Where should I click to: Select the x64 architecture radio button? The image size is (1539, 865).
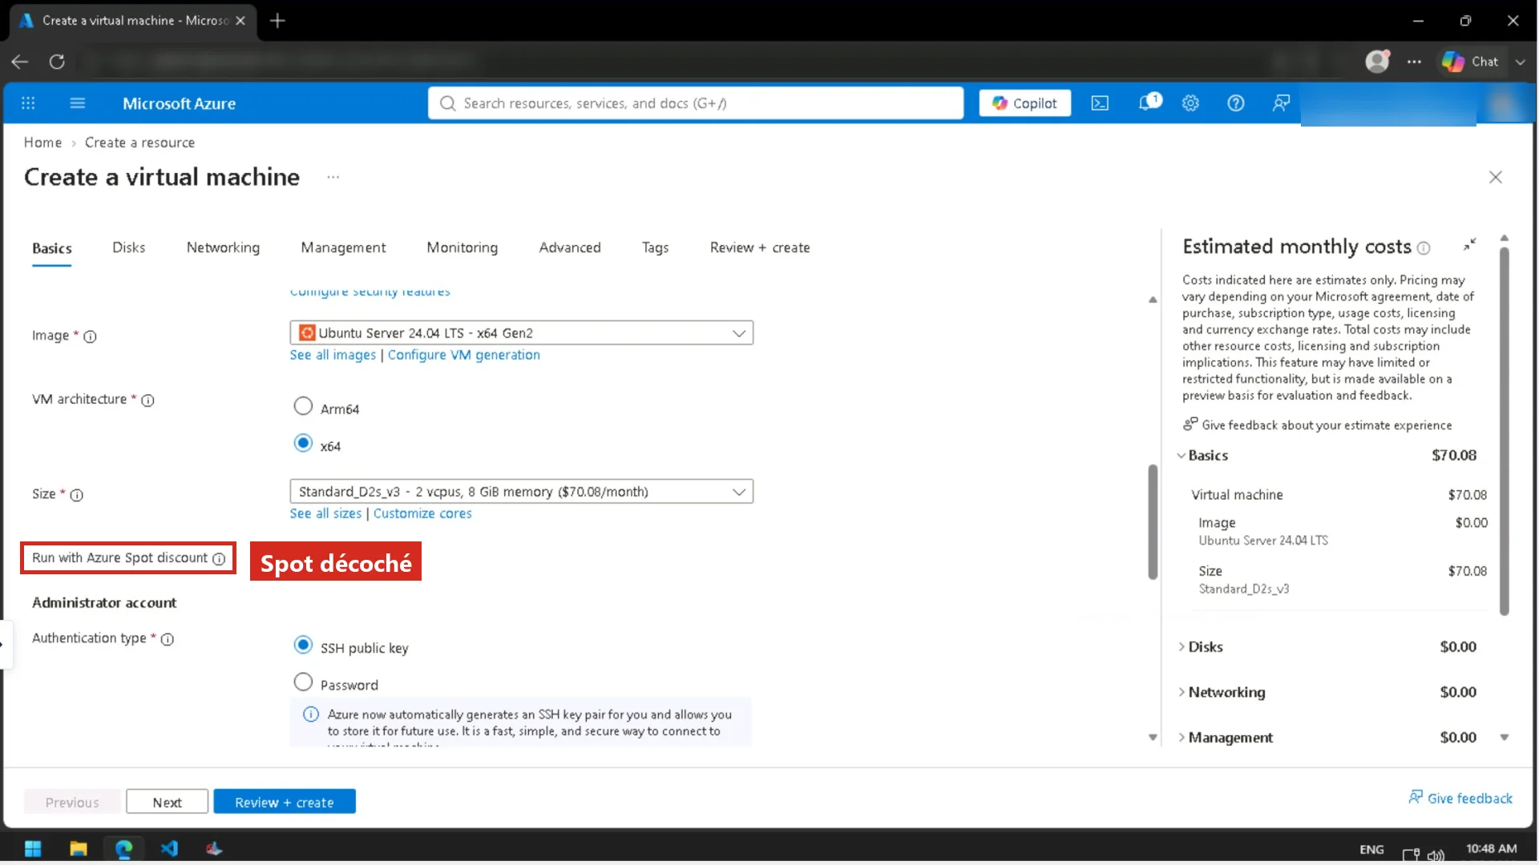303,444
